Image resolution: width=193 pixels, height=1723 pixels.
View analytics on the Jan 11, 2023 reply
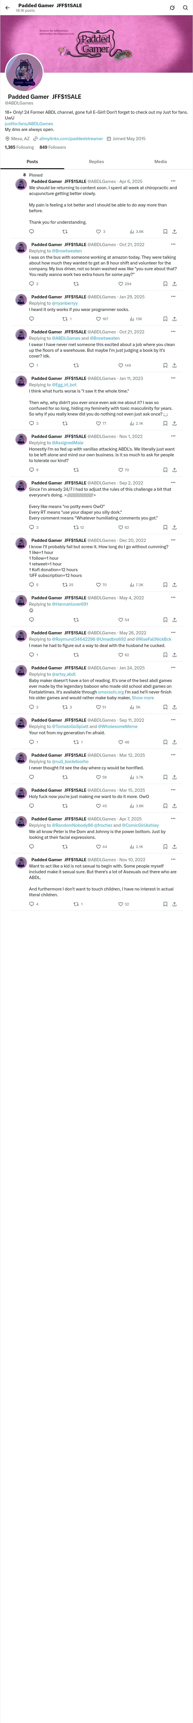pos(132,423)
